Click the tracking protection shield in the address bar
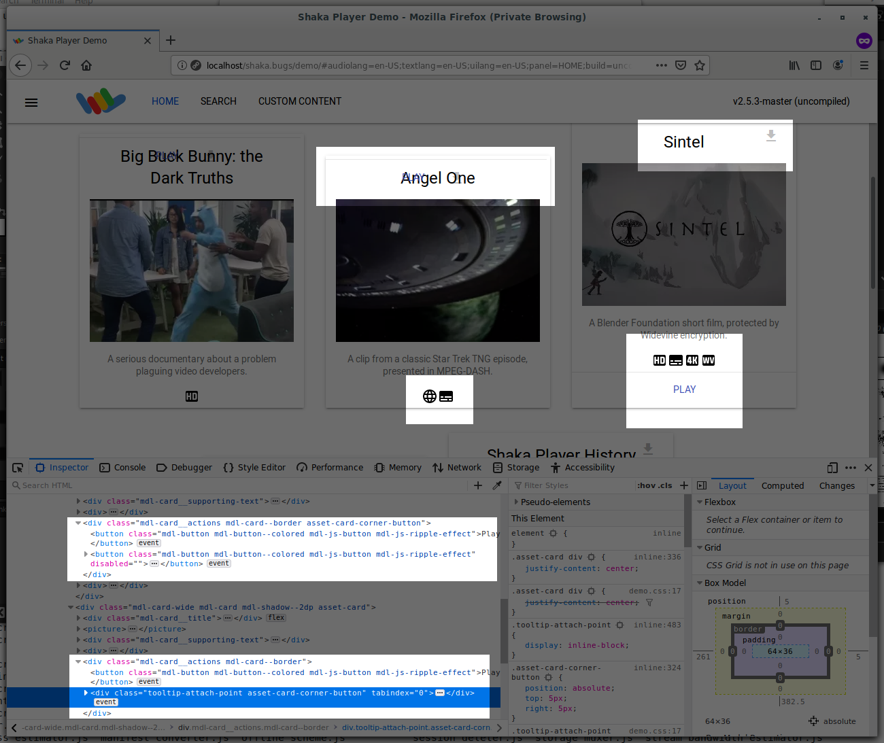The image size is (884, 743). [x=681, y=65]
